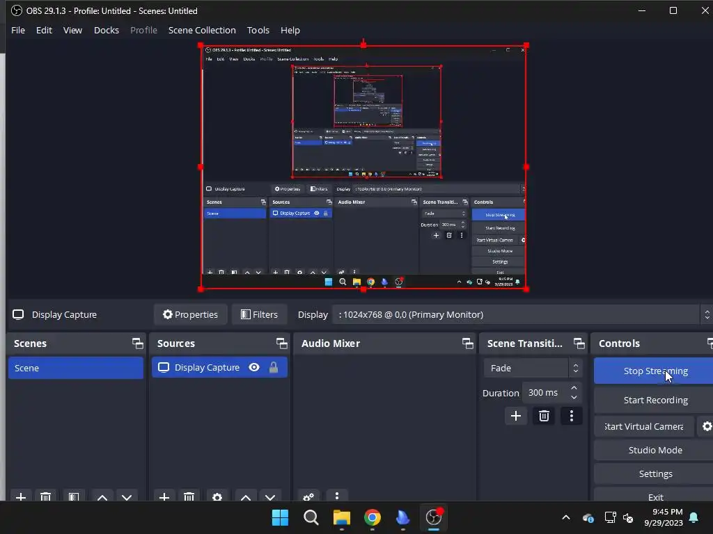Remove selected scene with trash icon
This screenshot has height=534, width=713.
click(x=45, y=496)
